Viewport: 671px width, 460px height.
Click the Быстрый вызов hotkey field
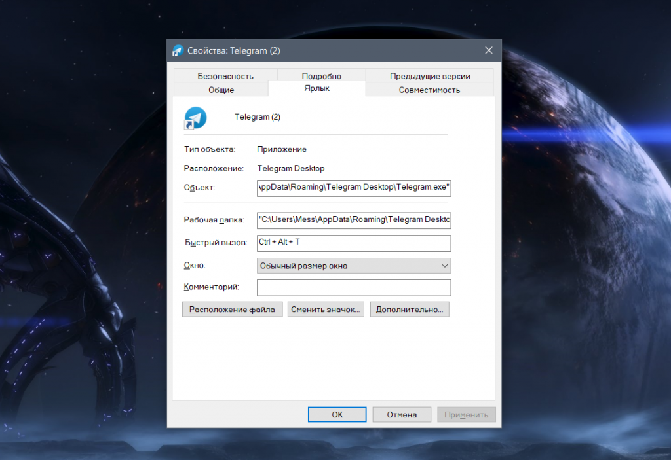pyautogui.click(x=353, y=243)
